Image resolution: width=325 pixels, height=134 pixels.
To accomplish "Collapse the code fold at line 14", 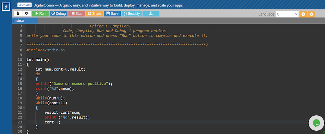I will 24,79.
